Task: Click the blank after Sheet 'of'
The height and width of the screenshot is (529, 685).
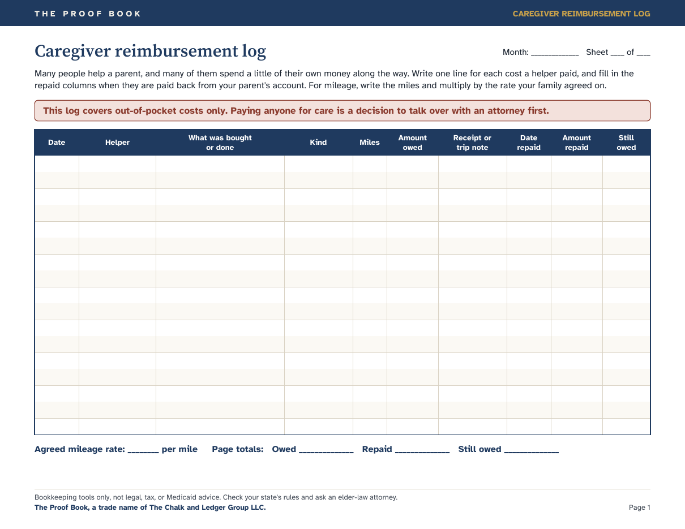Action: point(644,53)
